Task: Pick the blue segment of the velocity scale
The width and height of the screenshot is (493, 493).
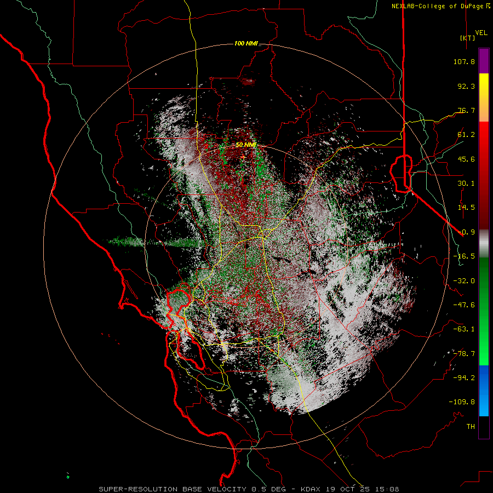Action: 484,391
